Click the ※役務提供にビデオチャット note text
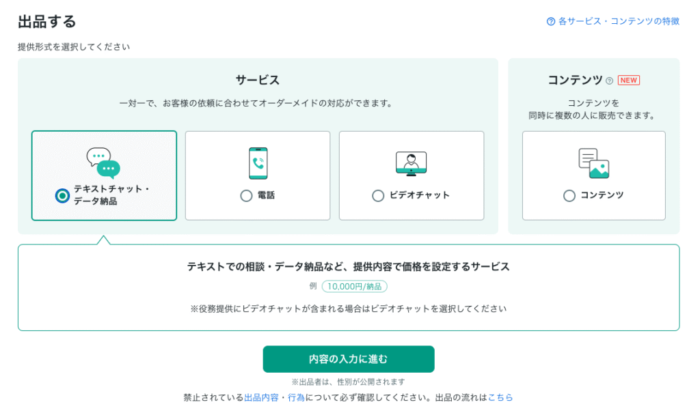Image resolution: width=700 pixels, height=413 pixels. 348,309
